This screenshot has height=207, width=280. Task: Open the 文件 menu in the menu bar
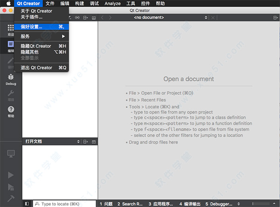tap(50, 3)
